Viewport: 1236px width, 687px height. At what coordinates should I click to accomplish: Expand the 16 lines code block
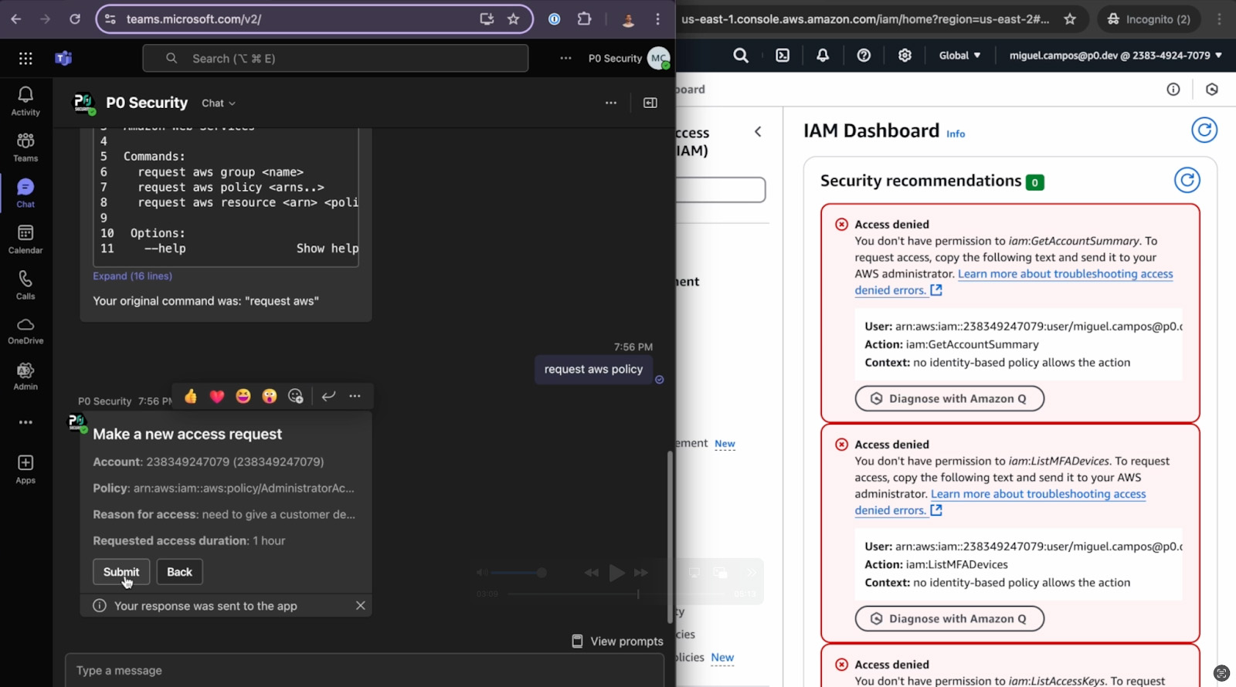133,276
